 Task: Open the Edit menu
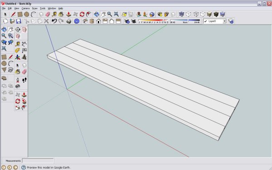10,8
